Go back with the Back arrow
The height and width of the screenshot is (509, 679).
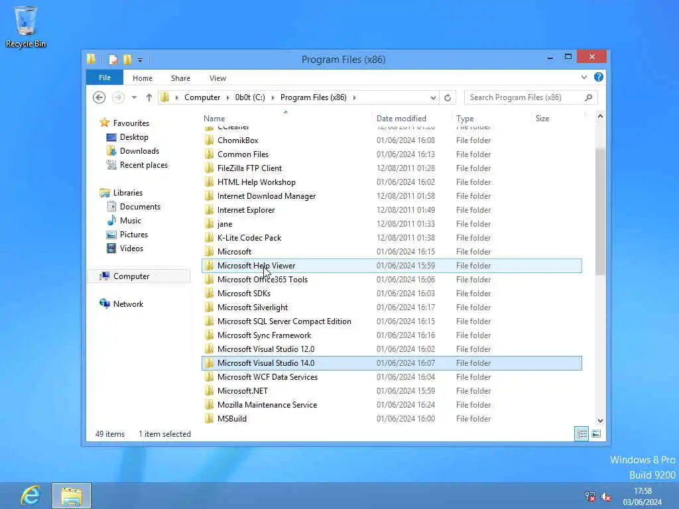tap(99, 97)
